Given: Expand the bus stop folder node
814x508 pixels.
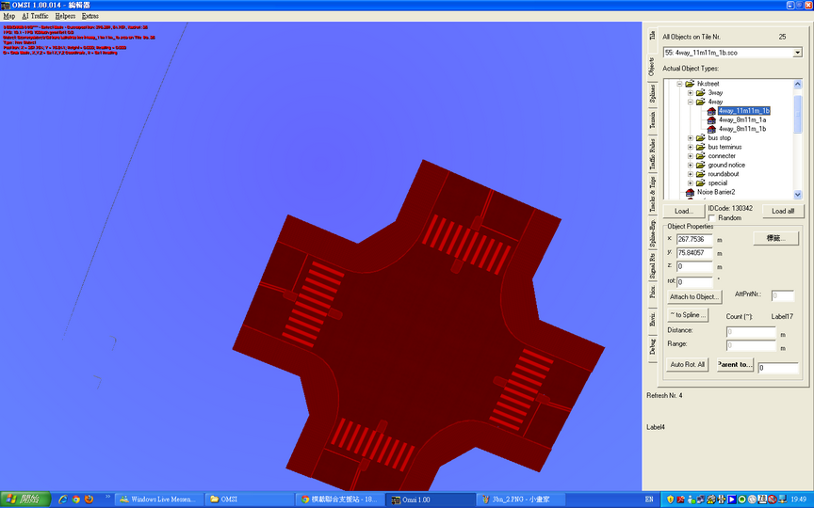Looking at the screenshot, I should click(690, 138).
